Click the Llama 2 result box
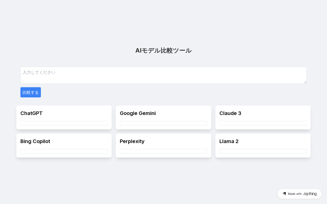 pyautogui.click(x=263, y=151)
